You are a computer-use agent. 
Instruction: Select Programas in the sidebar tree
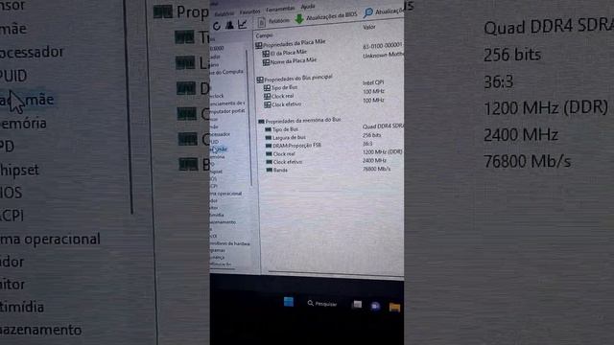pos(218,250)
